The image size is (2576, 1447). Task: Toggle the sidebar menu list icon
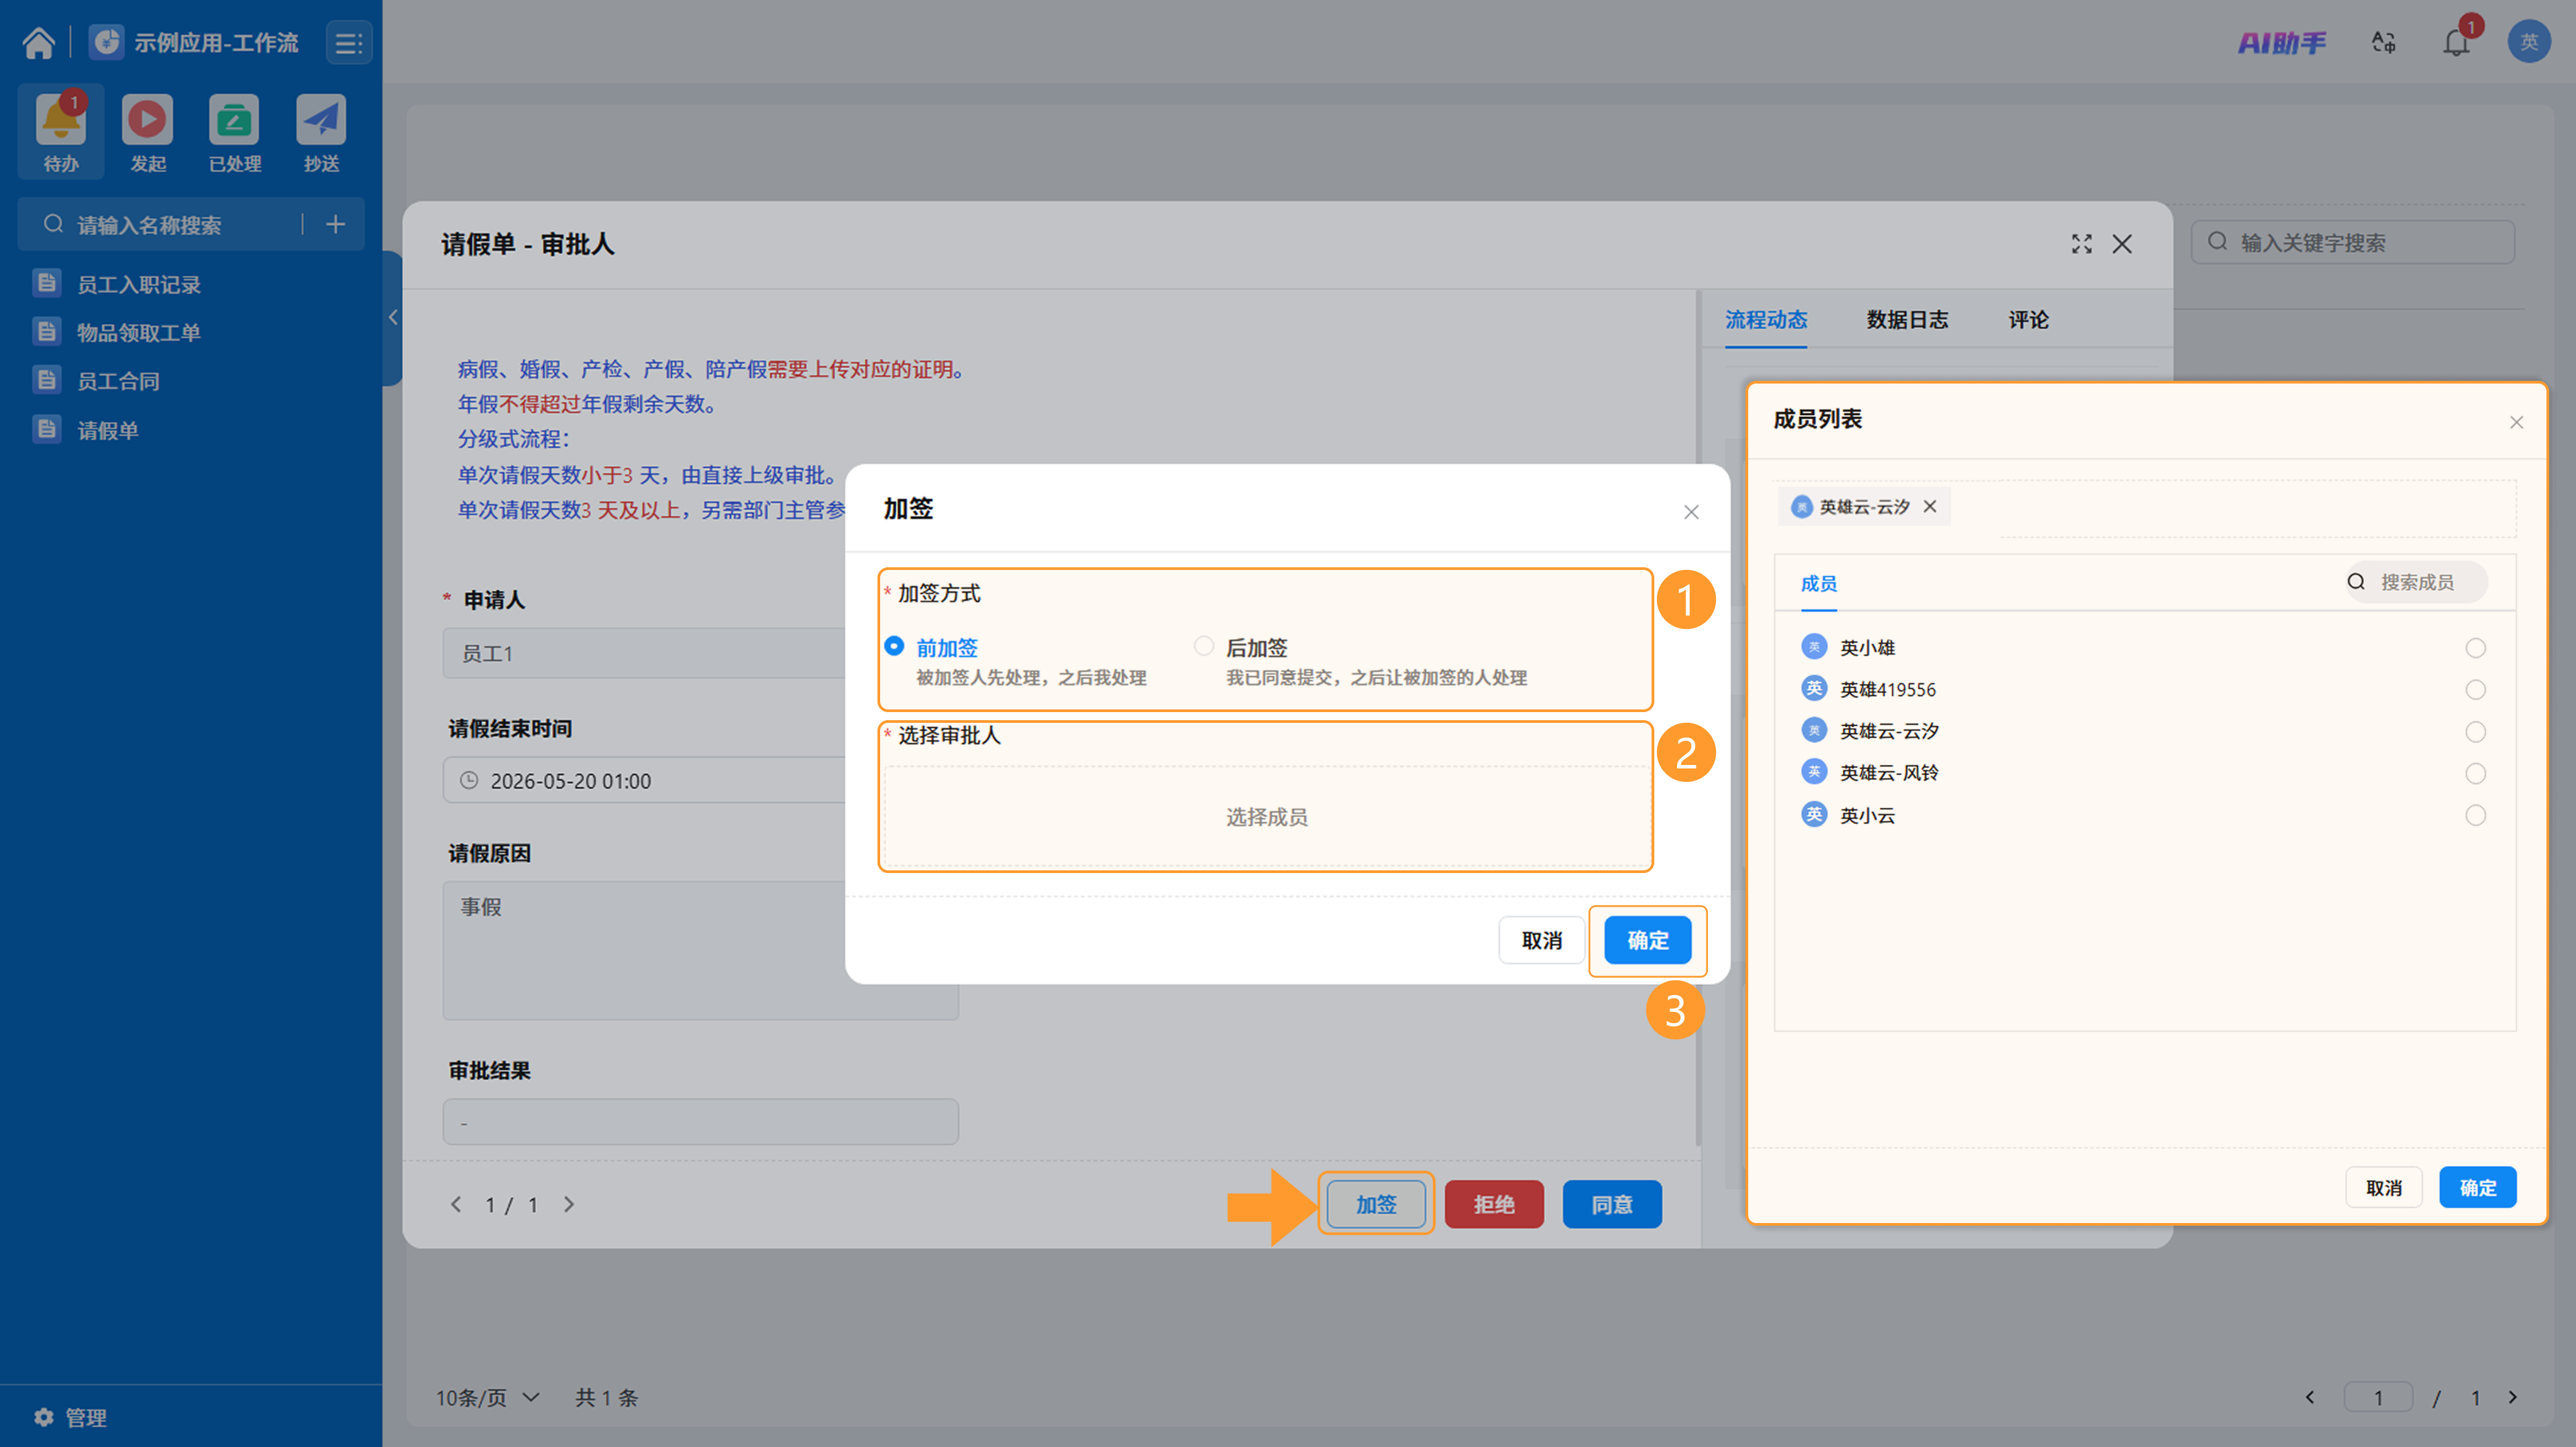tap(348, 43)
